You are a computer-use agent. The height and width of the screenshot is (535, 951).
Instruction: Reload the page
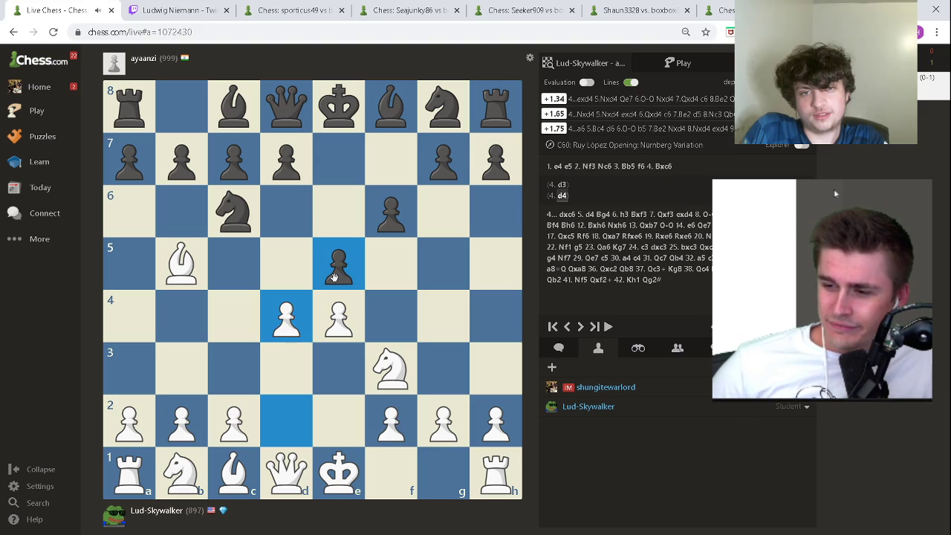click(x=53, y=32)
